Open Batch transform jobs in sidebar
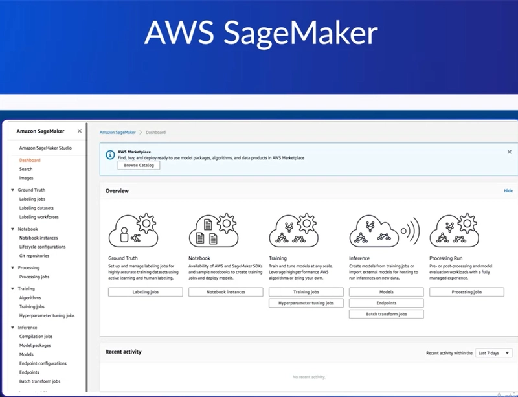The width and height of the screenshot is (518, 397). point(39,381)
